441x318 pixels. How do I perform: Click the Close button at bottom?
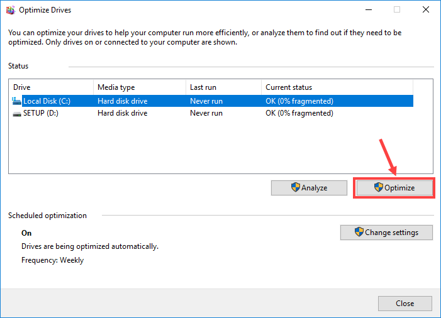tap(405, 304)
